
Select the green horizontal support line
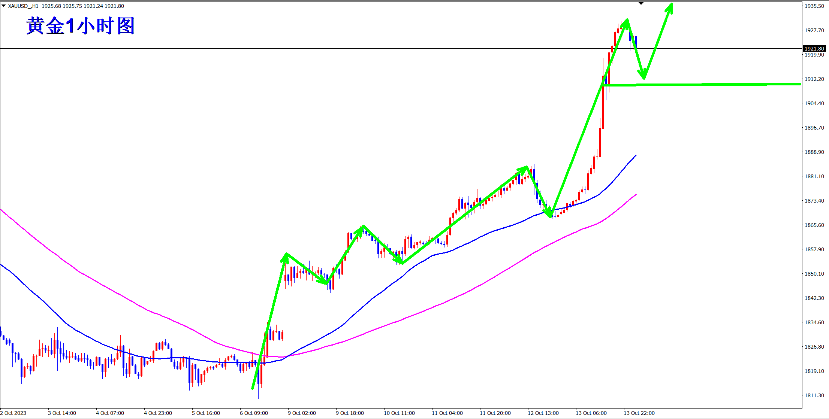(x=712, y=85)
